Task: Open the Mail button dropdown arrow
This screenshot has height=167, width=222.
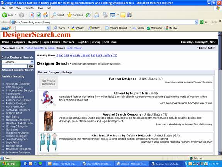Action: coord(100,15)
